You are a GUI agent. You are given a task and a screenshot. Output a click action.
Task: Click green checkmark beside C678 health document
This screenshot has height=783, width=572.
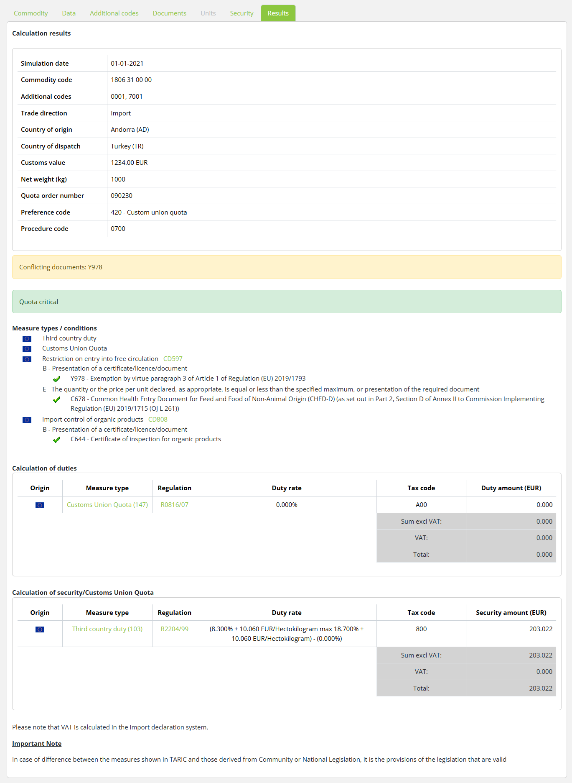pos(56,400)
